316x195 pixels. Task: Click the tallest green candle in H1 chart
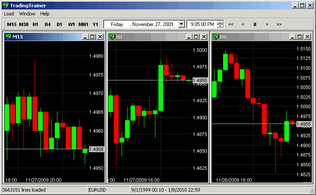[161, 88]
